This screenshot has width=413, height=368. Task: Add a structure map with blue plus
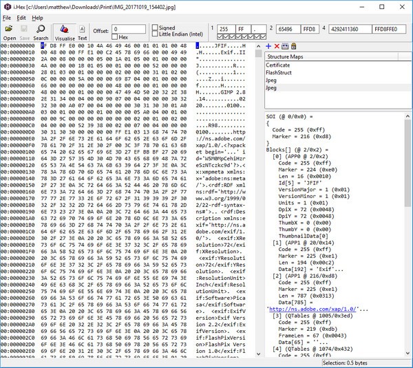point(268,46)
